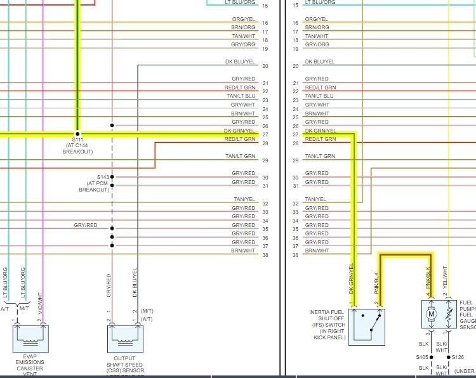
Task: Select the right DK GRN/YEL pin 27 label
Action: tap(321, 131)
